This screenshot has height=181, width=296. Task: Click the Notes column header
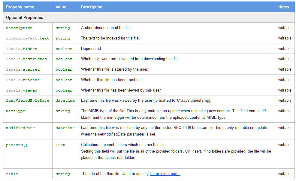coord(283,7)
